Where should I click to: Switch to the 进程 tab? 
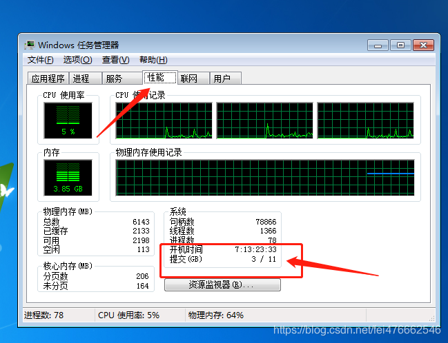[85, 79]
